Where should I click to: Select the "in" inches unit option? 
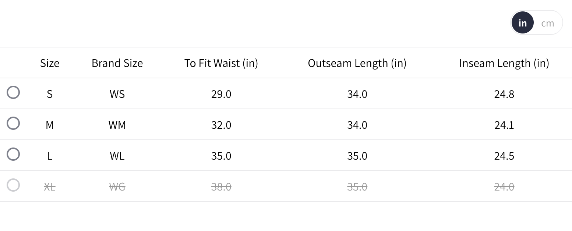click(522, 23)
